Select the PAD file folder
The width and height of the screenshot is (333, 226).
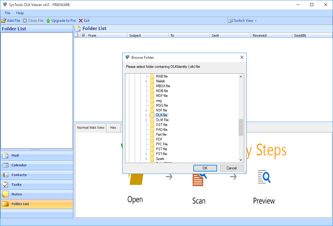[161, 130]
